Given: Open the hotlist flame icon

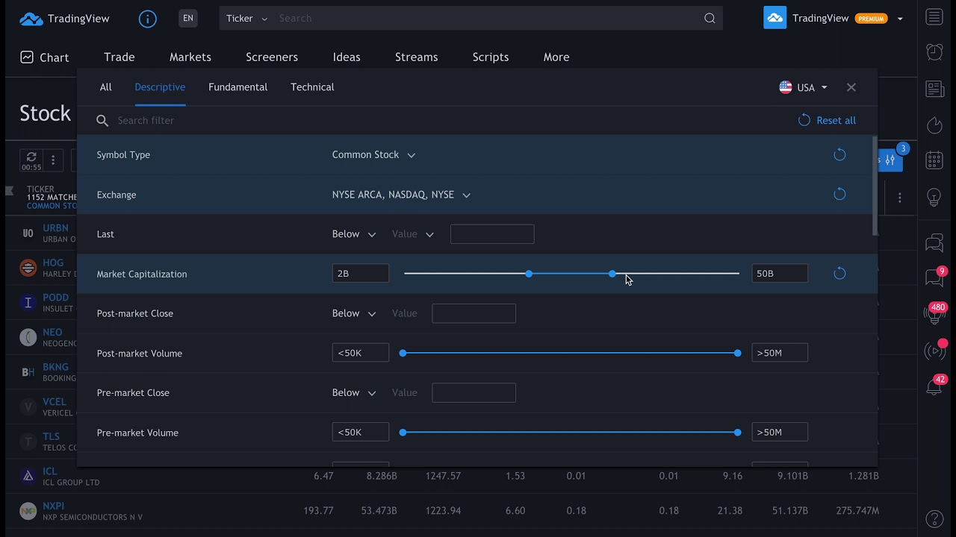Looking at the screenshot, I should pyautogui.click(x=934, y=125).
